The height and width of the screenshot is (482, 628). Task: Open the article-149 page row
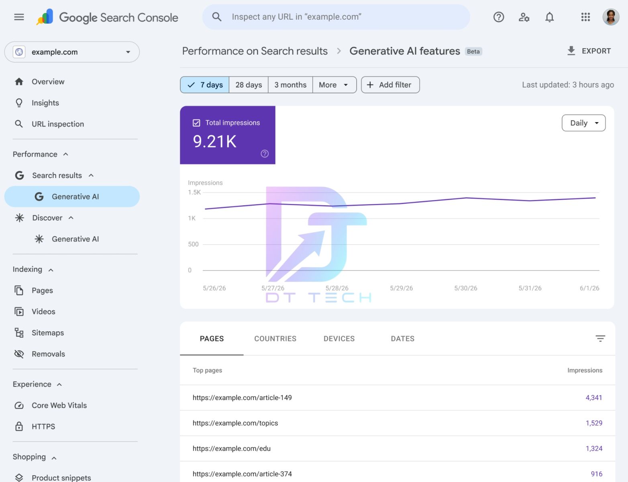click(x=397, y=398)
